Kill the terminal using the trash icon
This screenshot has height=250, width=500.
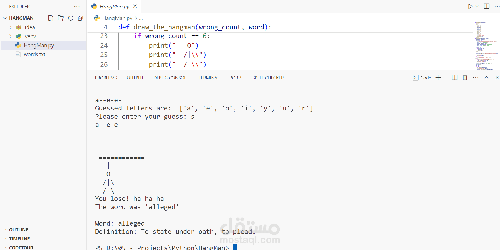pos(465,78)
